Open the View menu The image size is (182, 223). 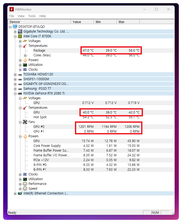coord(21,16)
